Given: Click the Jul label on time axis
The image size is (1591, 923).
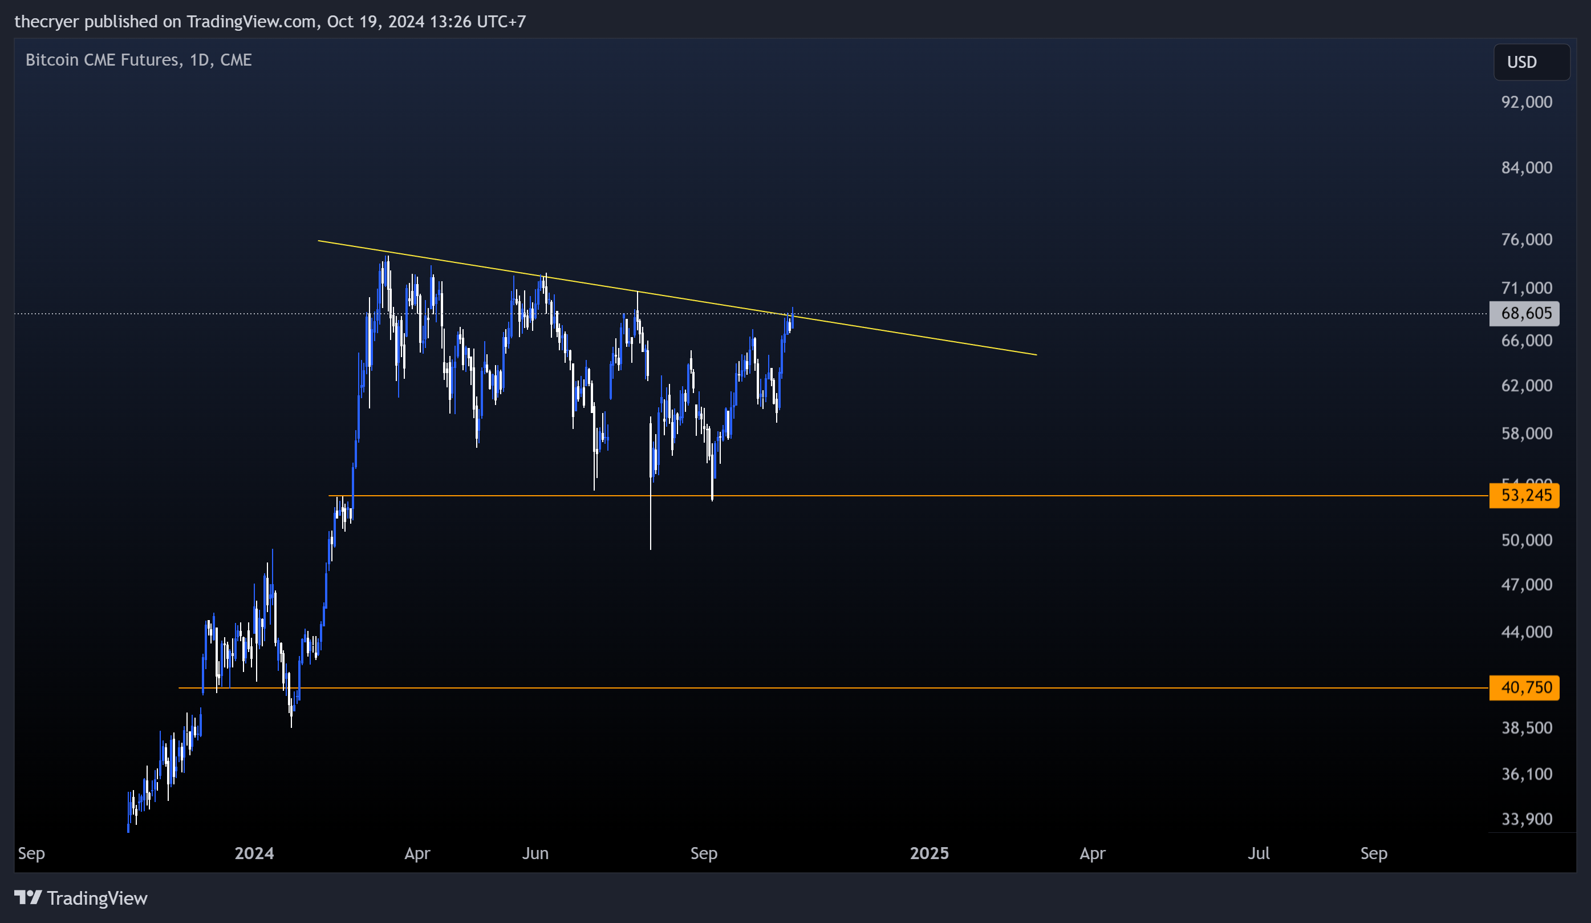Looking at the screenshot, I should (x=1259, y=853).
